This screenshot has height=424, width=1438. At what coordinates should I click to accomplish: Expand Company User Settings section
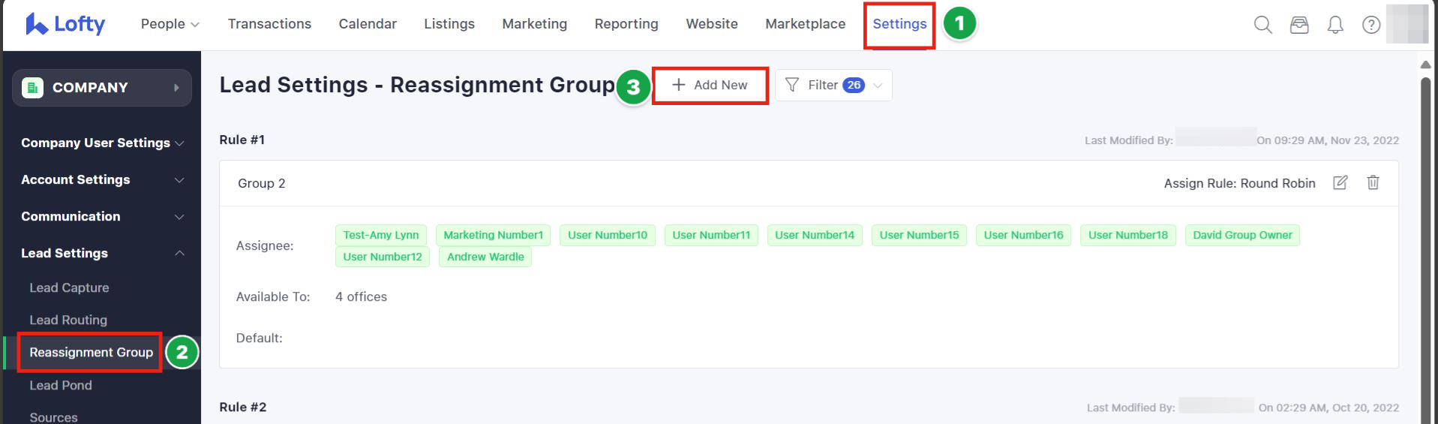pyautogui.click(x=102, y=143)
